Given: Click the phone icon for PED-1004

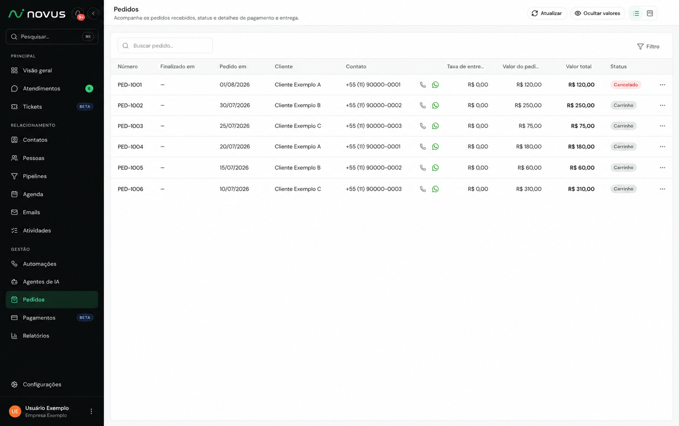Looking at the screenshot, I should 422,147.
